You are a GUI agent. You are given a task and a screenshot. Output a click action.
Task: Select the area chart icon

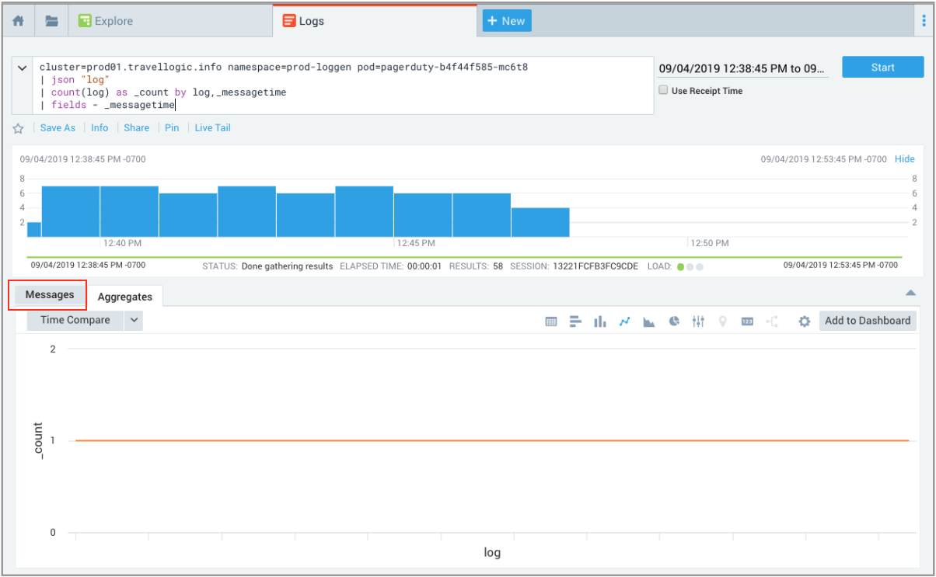click(x=648, y=322)
